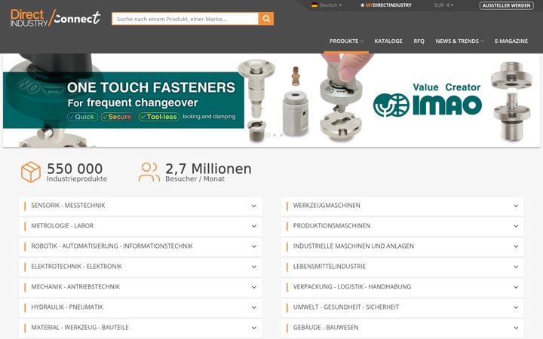
Task: Select Material - Werkzeug - Bauteile label
Action: pos(80,328)
